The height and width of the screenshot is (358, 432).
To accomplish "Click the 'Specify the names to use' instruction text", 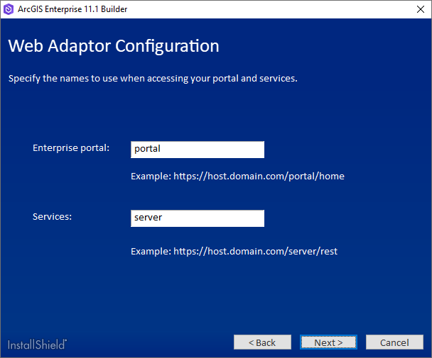I will [x=153, y=78].
